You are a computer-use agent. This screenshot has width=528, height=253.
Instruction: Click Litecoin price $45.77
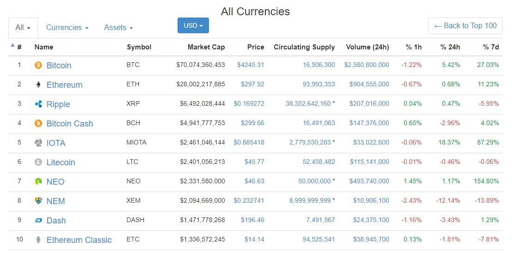pos(254,162)
